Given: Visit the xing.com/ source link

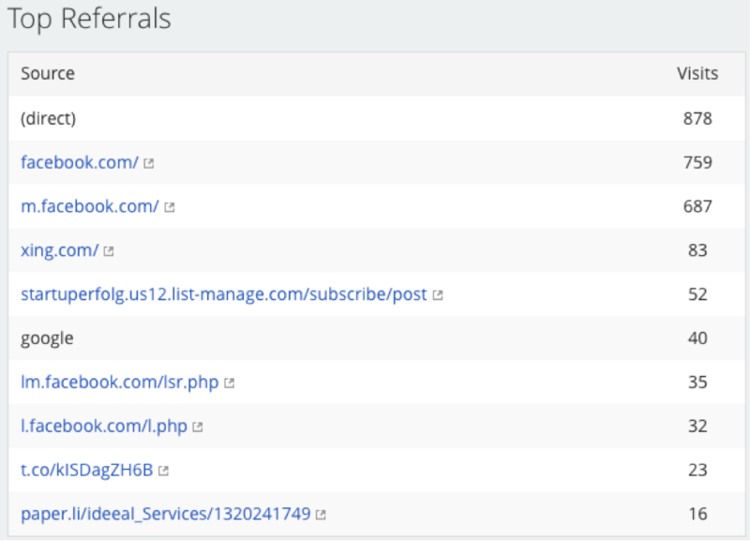Looking at the screenshot, I should click(59, 250).
